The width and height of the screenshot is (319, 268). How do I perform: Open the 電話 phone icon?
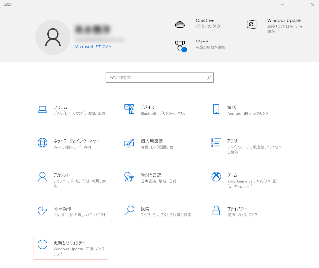click(216, 109)
